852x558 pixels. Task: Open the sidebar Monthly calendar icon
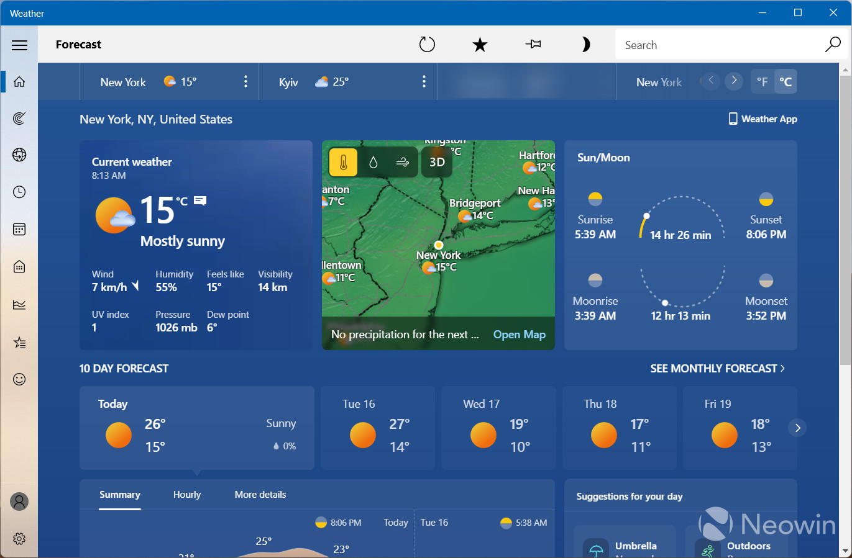19,230
